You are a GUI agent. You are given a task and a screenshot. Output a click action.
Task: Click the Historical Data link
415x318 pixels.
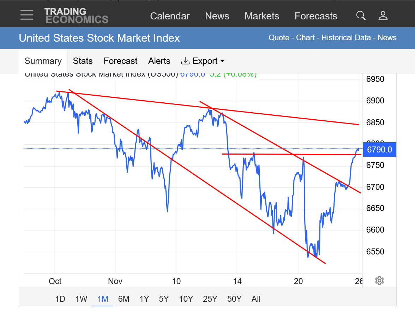coord(346,38)
